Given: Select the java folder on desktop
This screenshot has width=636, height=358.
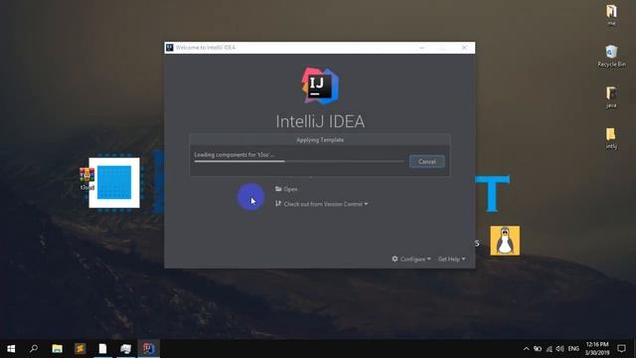Looking at the screenshot, I should tap(611, 97).
